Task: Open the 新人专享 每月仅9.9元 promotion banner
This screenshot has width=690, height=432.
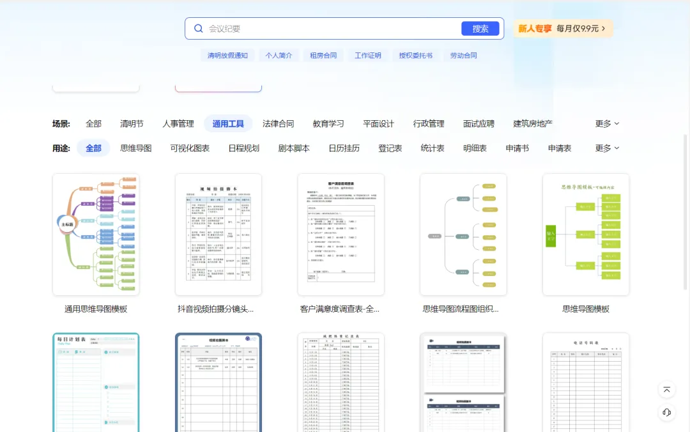Action: pos(563,29)
